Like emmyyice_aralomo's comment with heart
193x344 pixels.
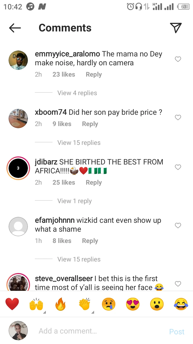click(x=178, y=59)
